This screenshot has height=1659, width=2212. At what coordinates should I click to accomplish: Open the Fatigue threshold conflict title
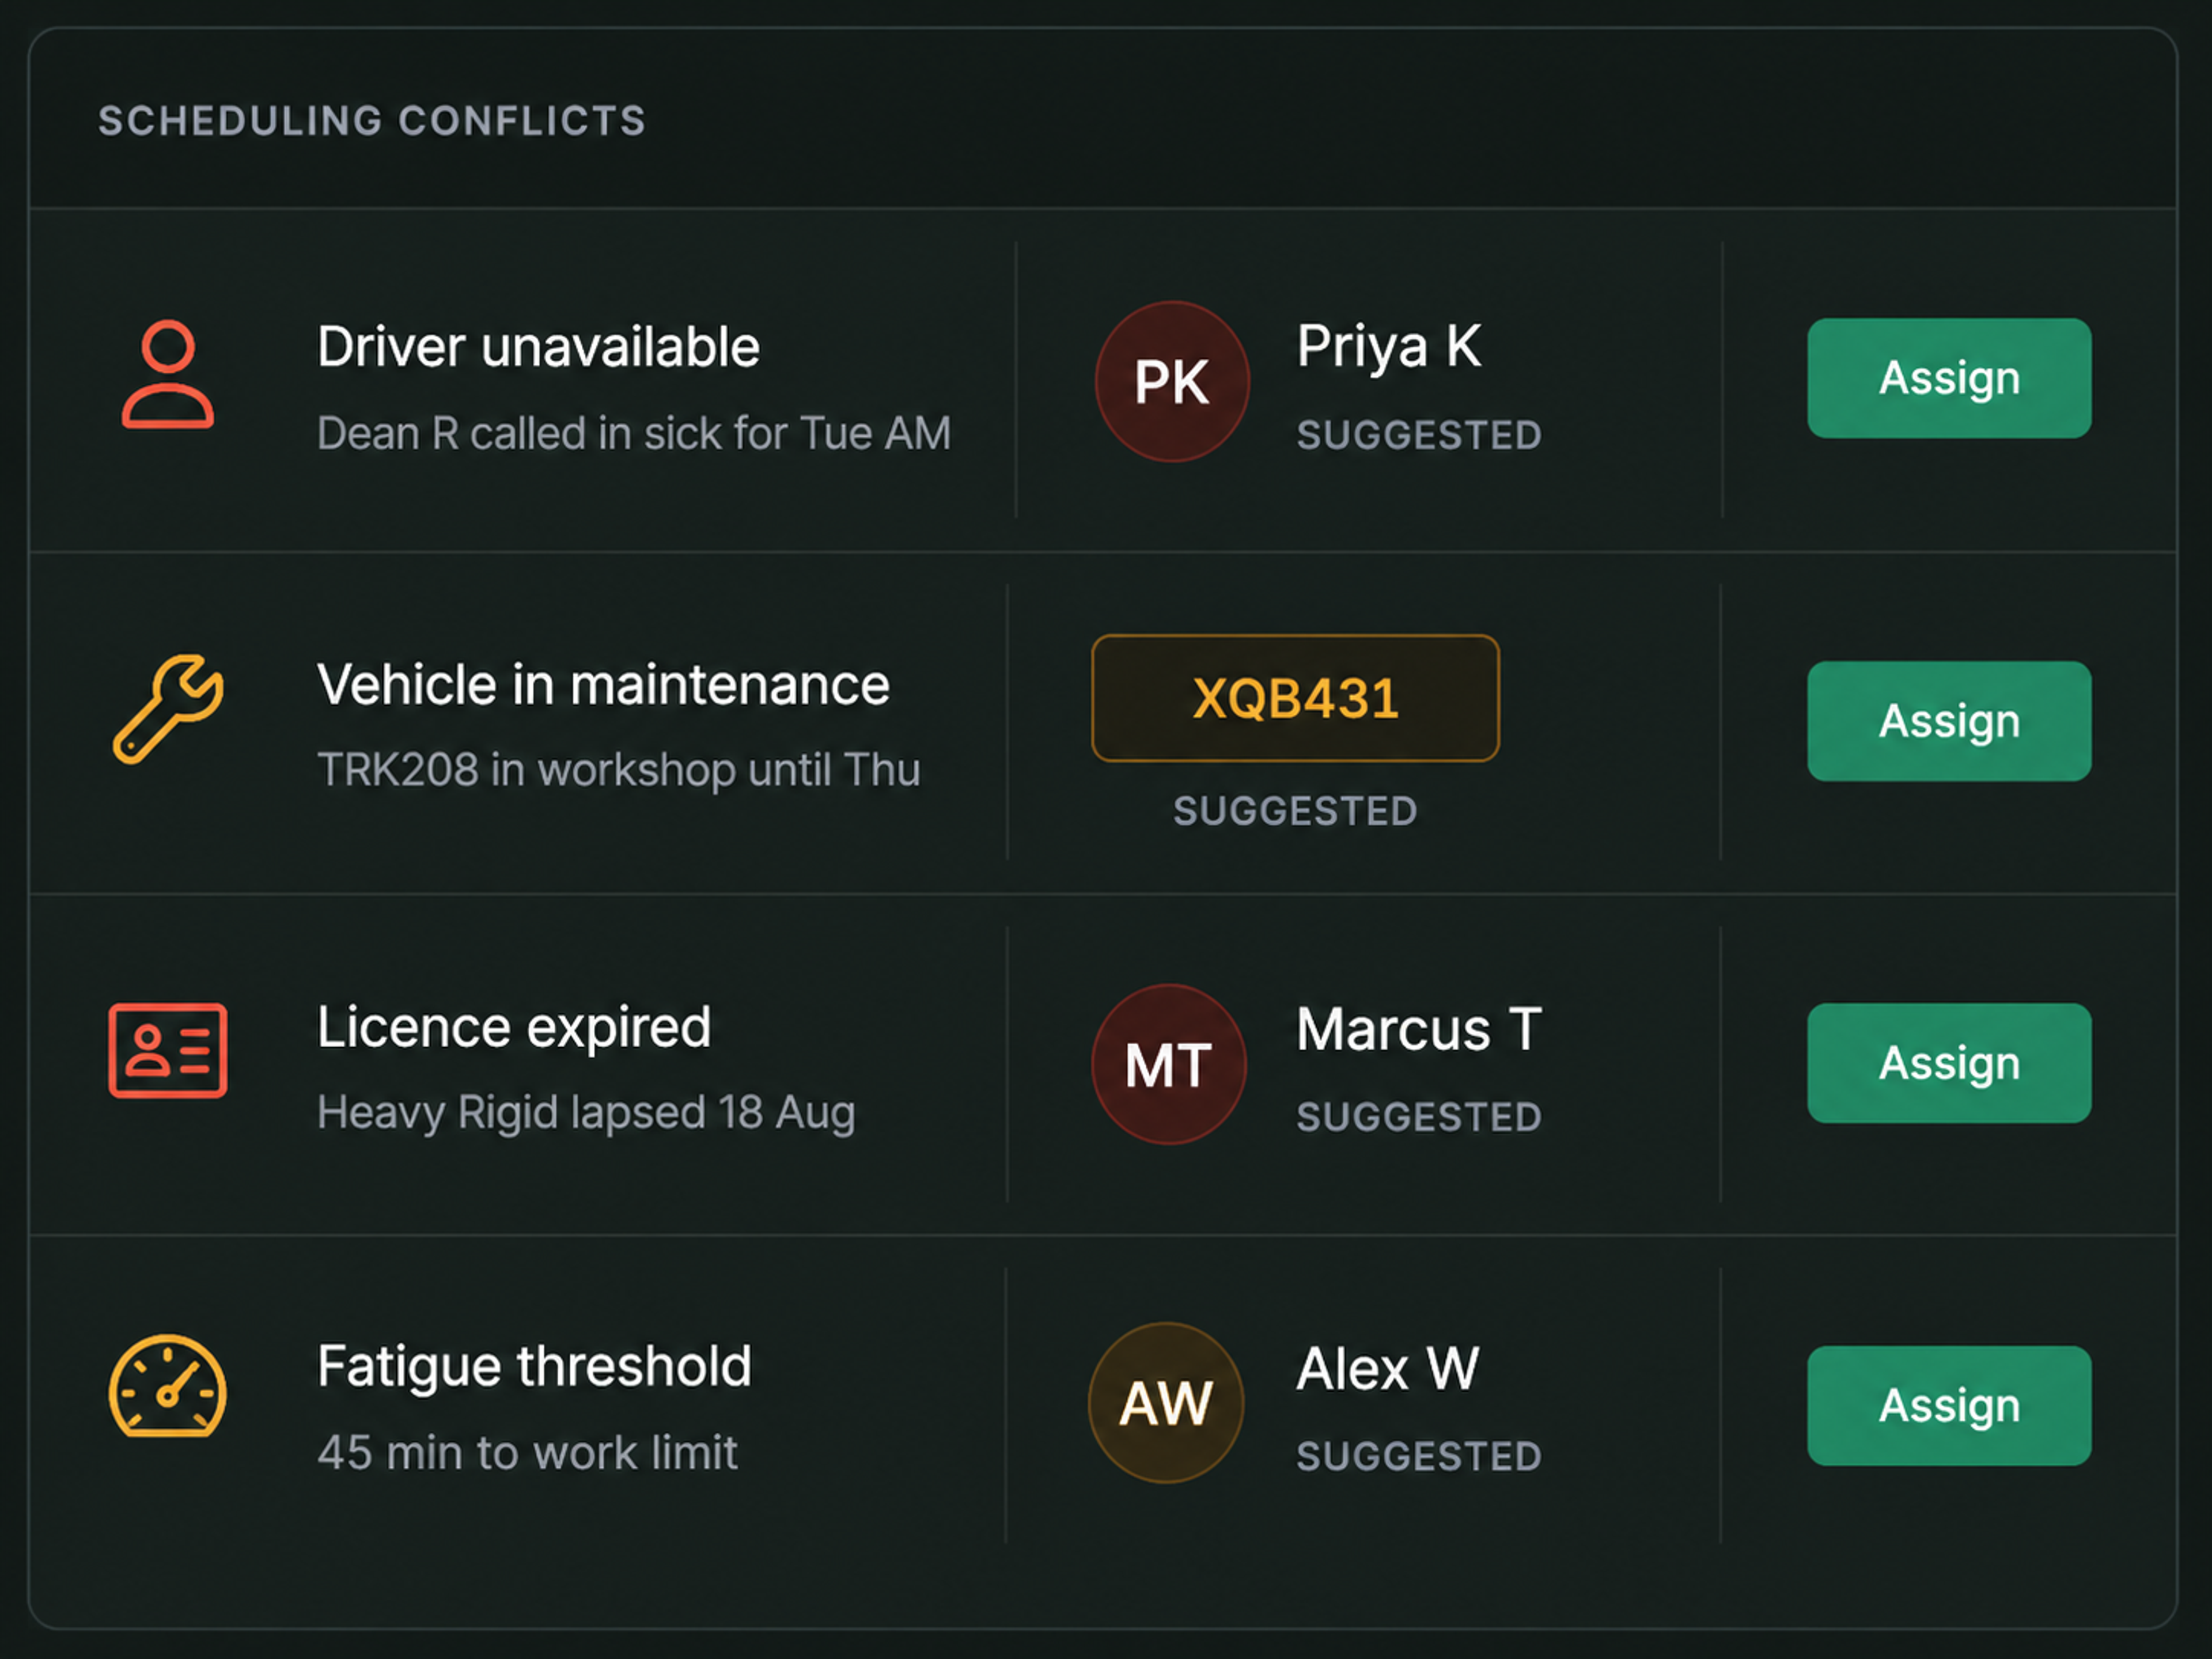point(534,1367)
